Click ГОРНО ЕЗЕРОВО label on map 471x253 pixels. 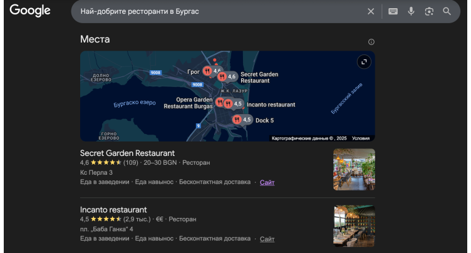coord(109,136)
